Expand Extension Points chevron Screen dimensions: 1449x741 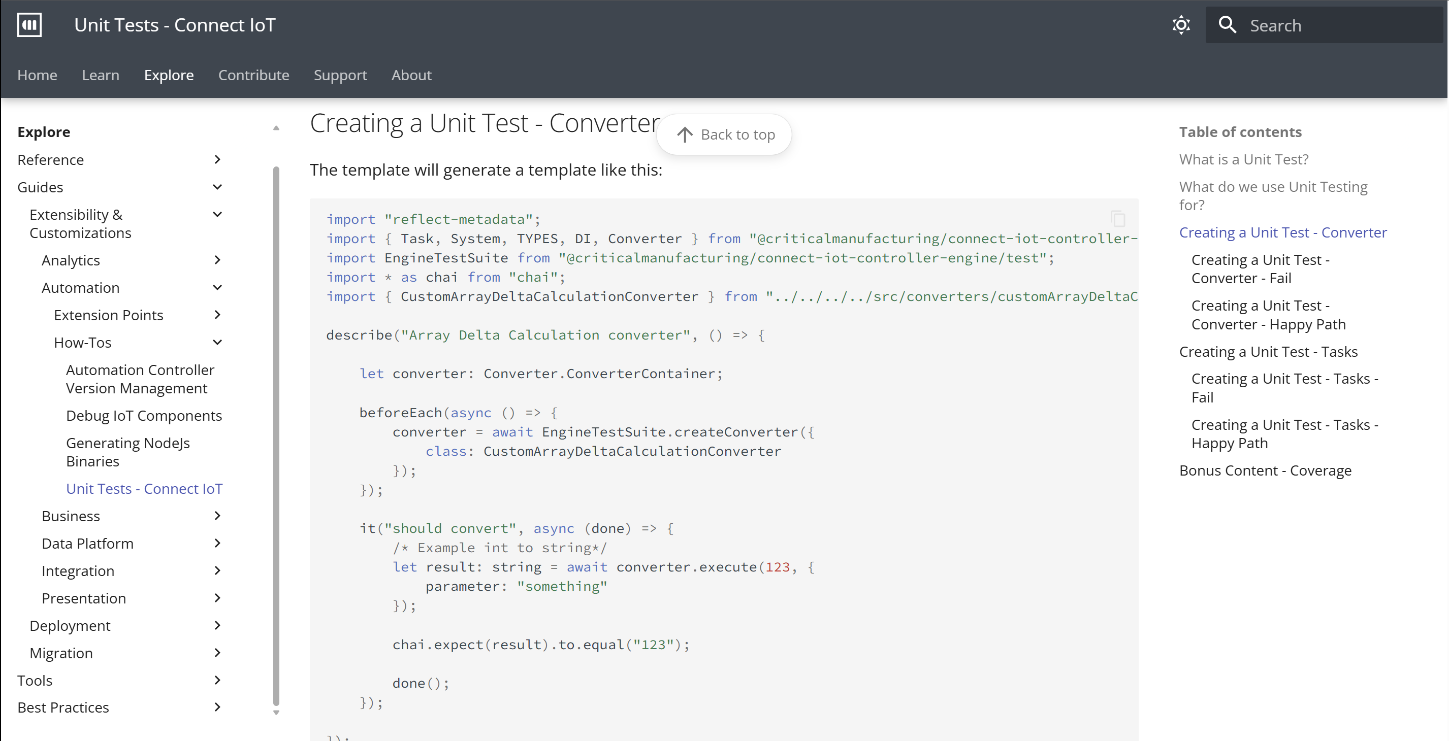click(x=217, y=315)
